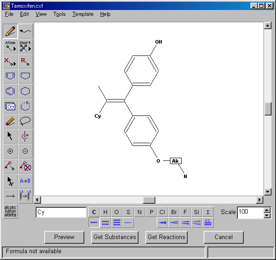Select Fluorine element button
The width and height of the screenshot is (276, 260).
pos(185,212)
